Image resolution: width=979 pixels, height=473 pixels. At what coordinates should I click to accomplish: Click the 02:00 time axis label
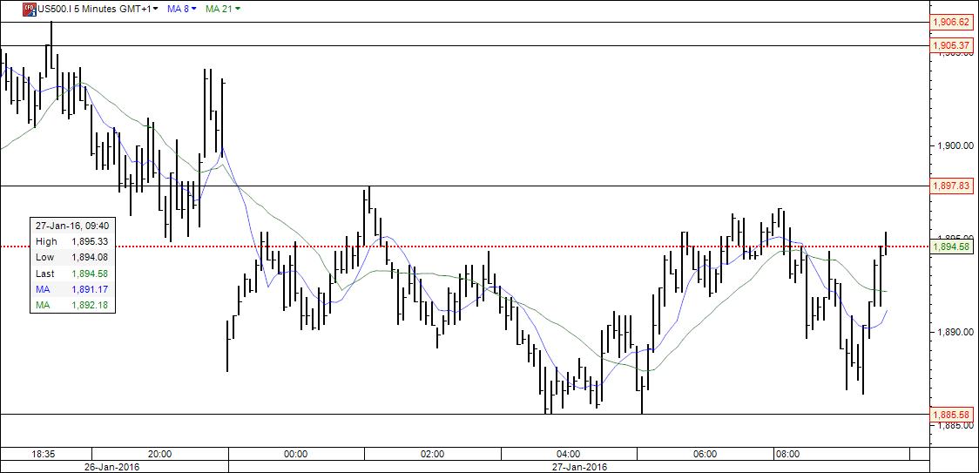tap(433, 454)
